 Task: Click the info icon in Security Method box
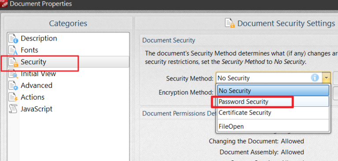(315, 77)
